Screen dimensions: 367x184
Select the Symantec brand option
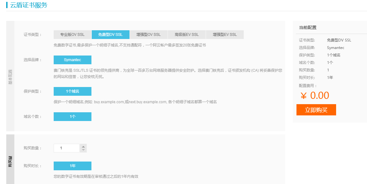(72, 60)
